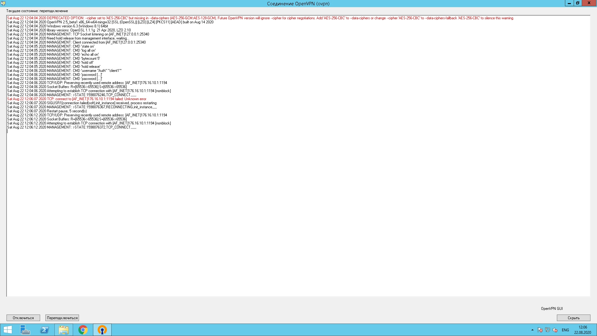Click the 'username Auth client1' log line
The height and width of the screenshot is (336, 597).
point(64,71)
